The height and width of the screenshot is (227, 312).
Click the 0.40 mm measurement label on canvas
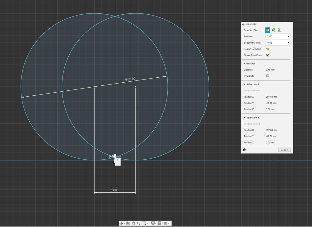[x=115, y=157]
